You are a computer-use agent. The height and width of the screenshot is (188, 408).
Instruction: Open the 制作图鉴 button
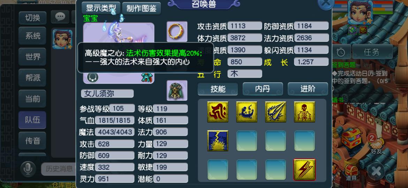pyautogui.click(x=142, y=8)
